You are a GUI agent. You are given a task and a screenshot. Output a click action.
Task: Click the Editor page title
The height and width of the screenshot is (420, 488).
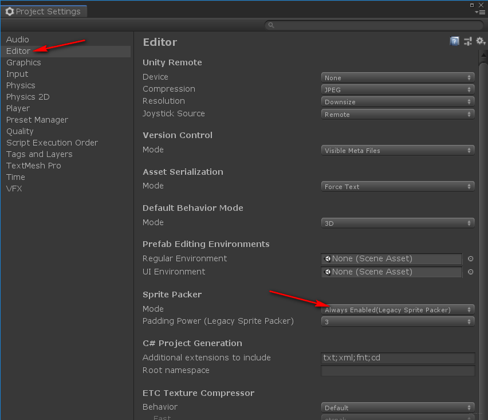coord(160,42)
